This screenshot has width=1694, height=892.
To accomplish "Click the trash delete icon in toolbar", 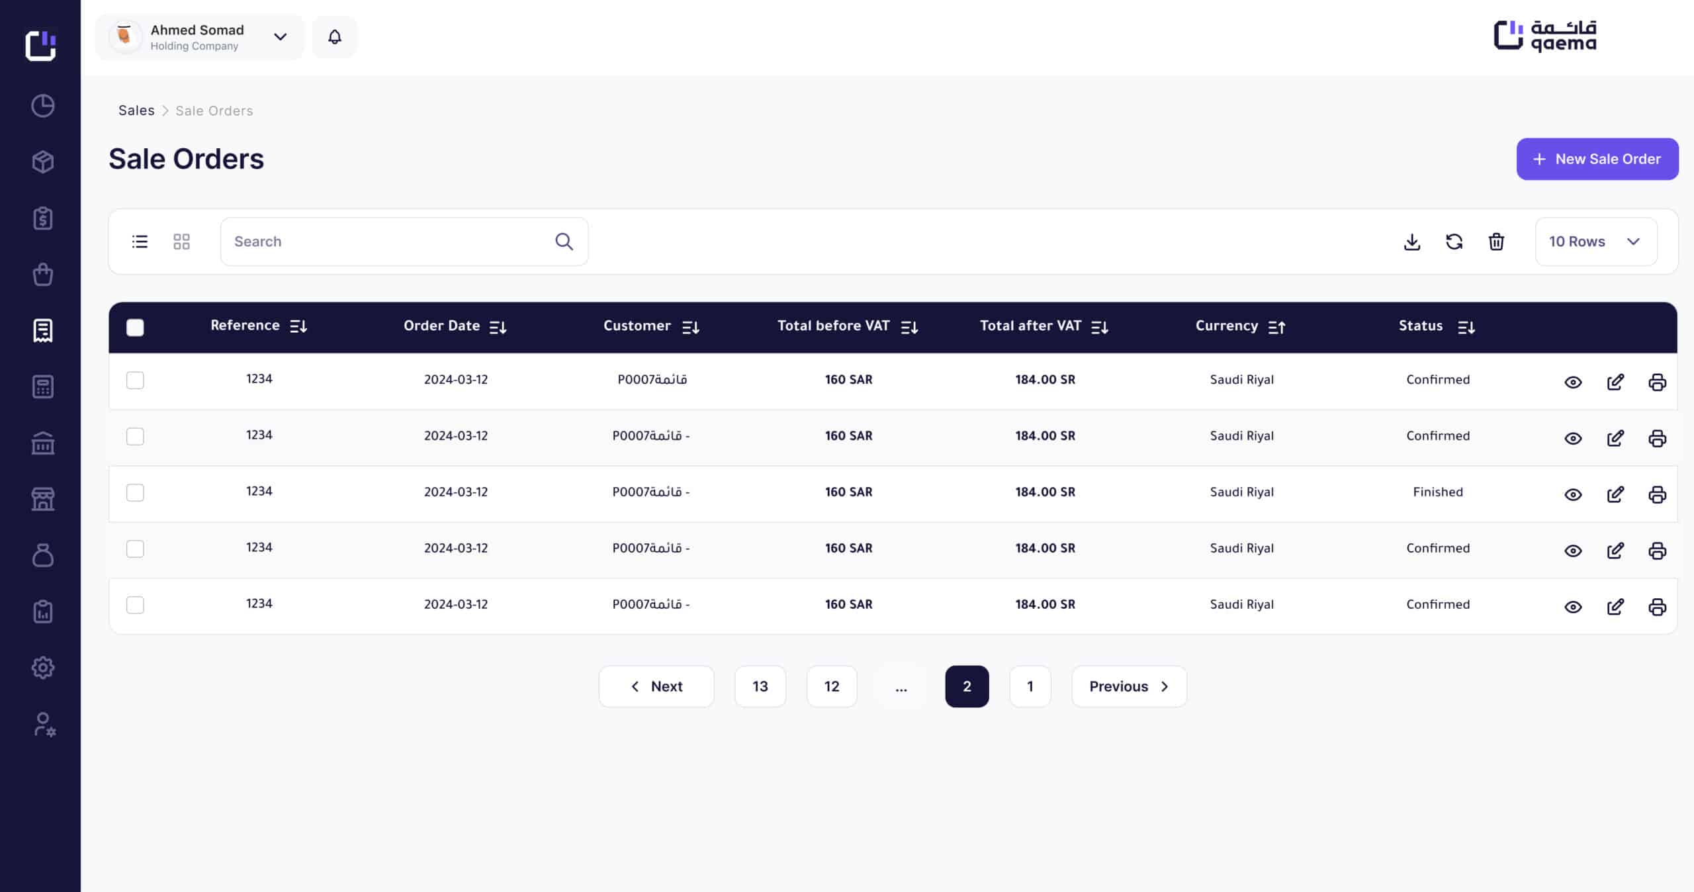I will point(1496,242).
